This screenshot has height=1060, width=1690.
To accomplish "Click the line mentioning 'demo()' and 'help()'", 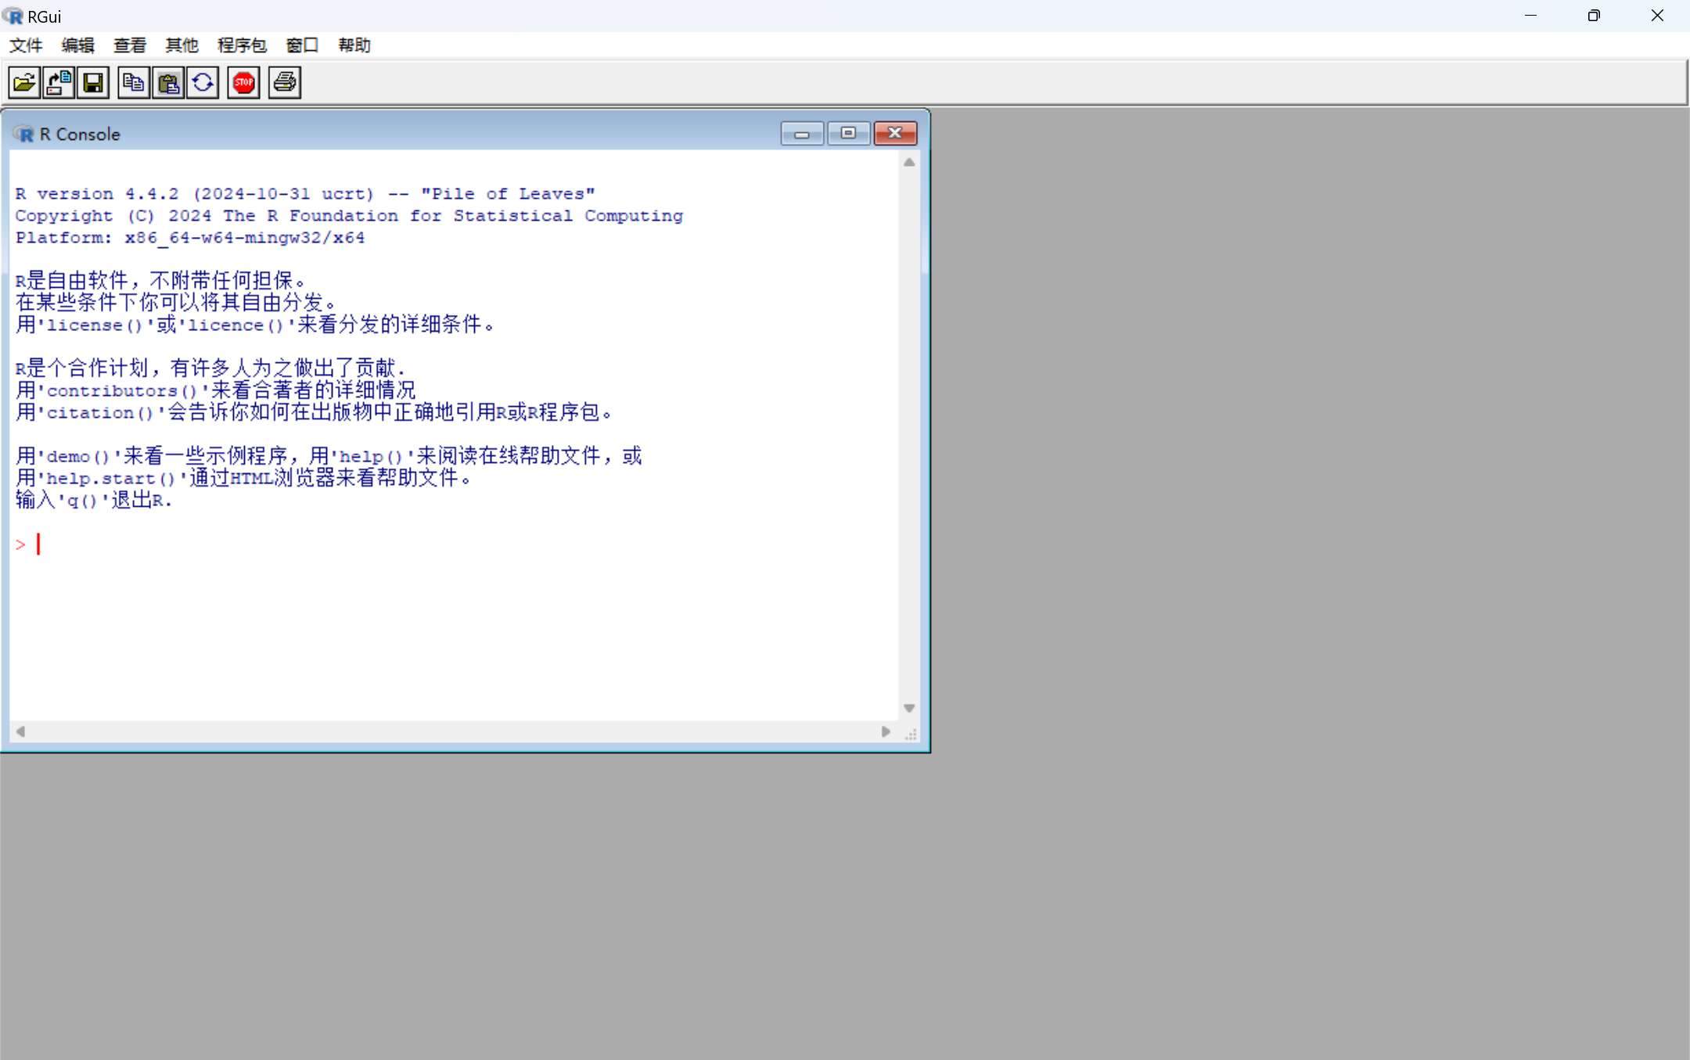I will coord(329,455).
